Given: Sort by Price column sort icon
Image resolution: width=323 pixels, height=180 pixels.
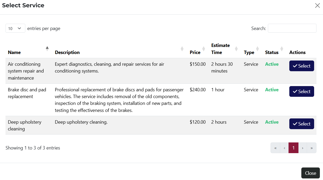Looking at the screenshot, I should [204, 49].
